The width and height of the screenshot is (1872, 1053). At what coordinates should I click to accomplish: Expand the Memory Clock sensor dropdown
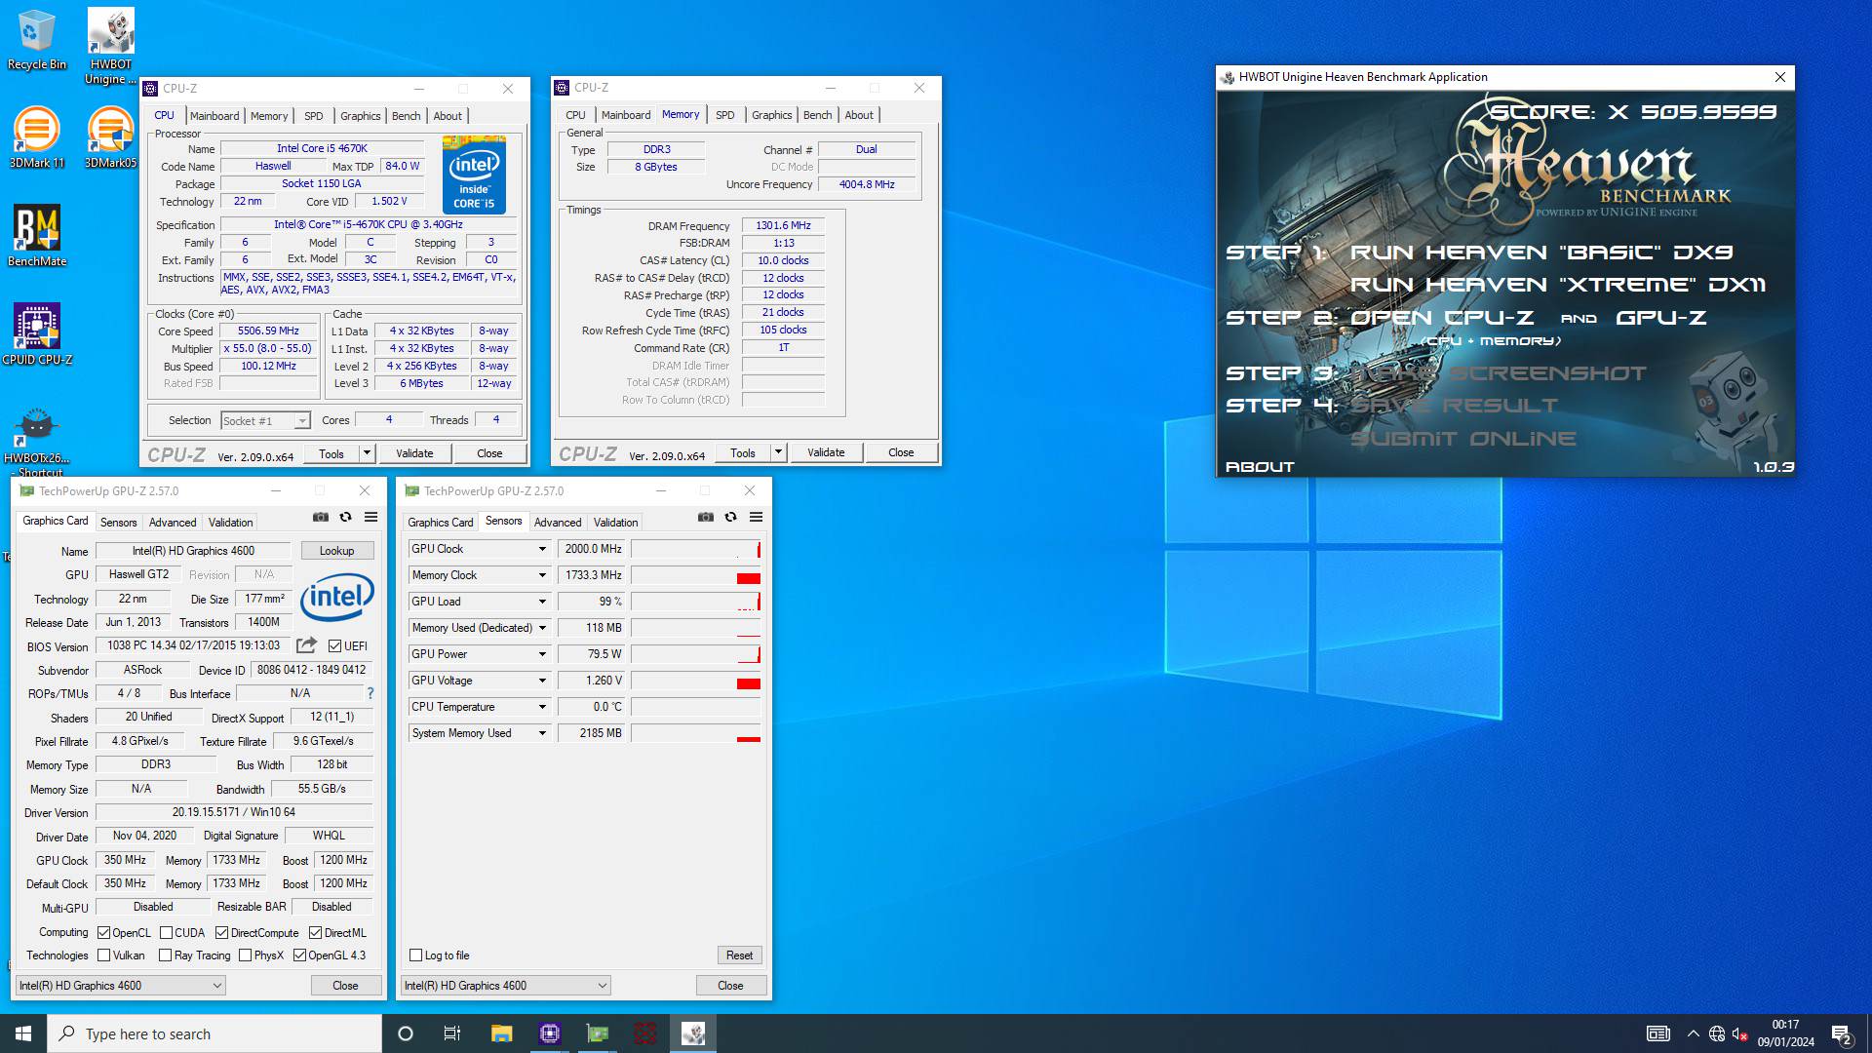tap(542, 575)
